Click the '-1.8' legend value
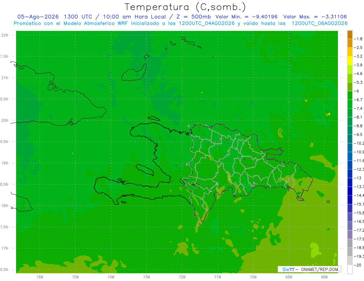The height and width of the screenshot is (281, 364). 358,39
